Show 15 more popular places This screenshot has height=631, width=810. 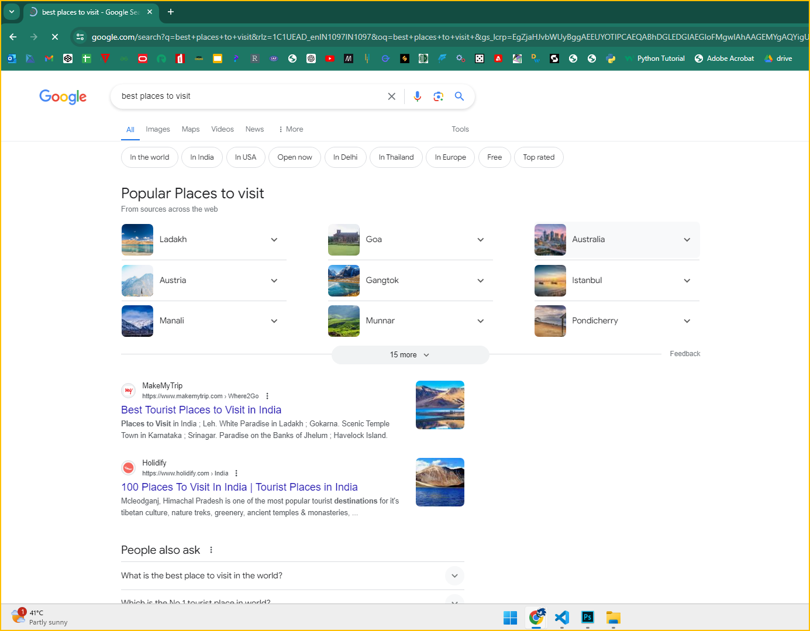point(410,355)
